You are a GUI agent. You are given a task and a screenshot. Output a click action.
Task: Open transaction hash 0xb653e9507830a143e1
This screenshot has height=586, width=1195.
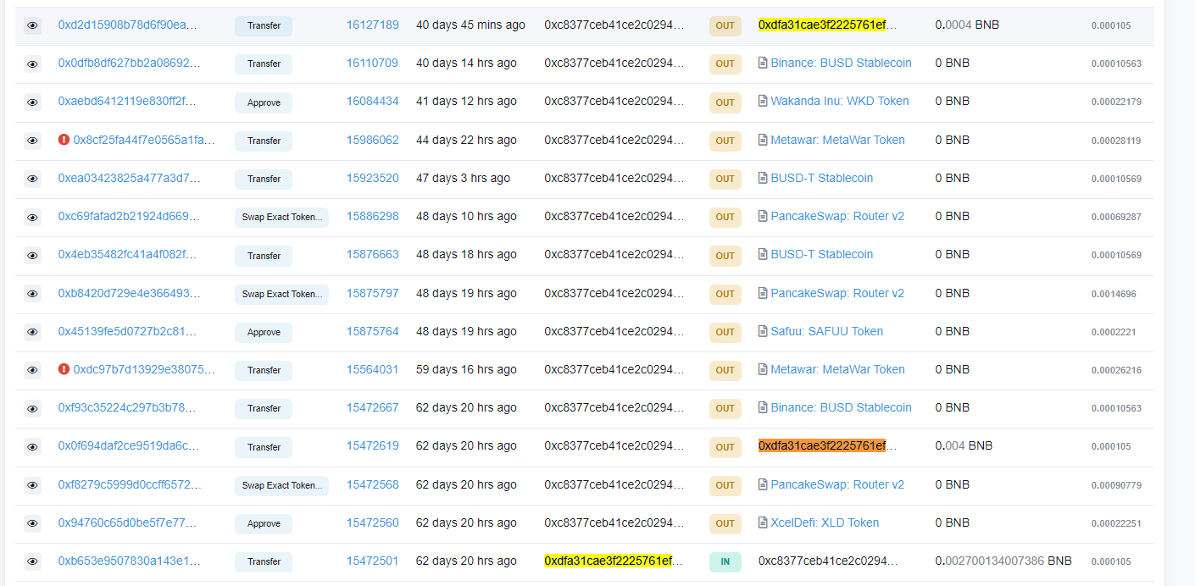[129, 561]
